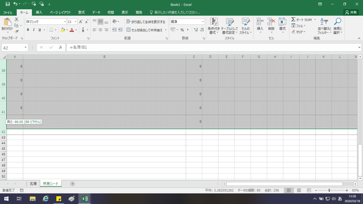This screenshot has width=363, height=204.
Task: Toggle middle vertical alignment
Action: [100, 22]
